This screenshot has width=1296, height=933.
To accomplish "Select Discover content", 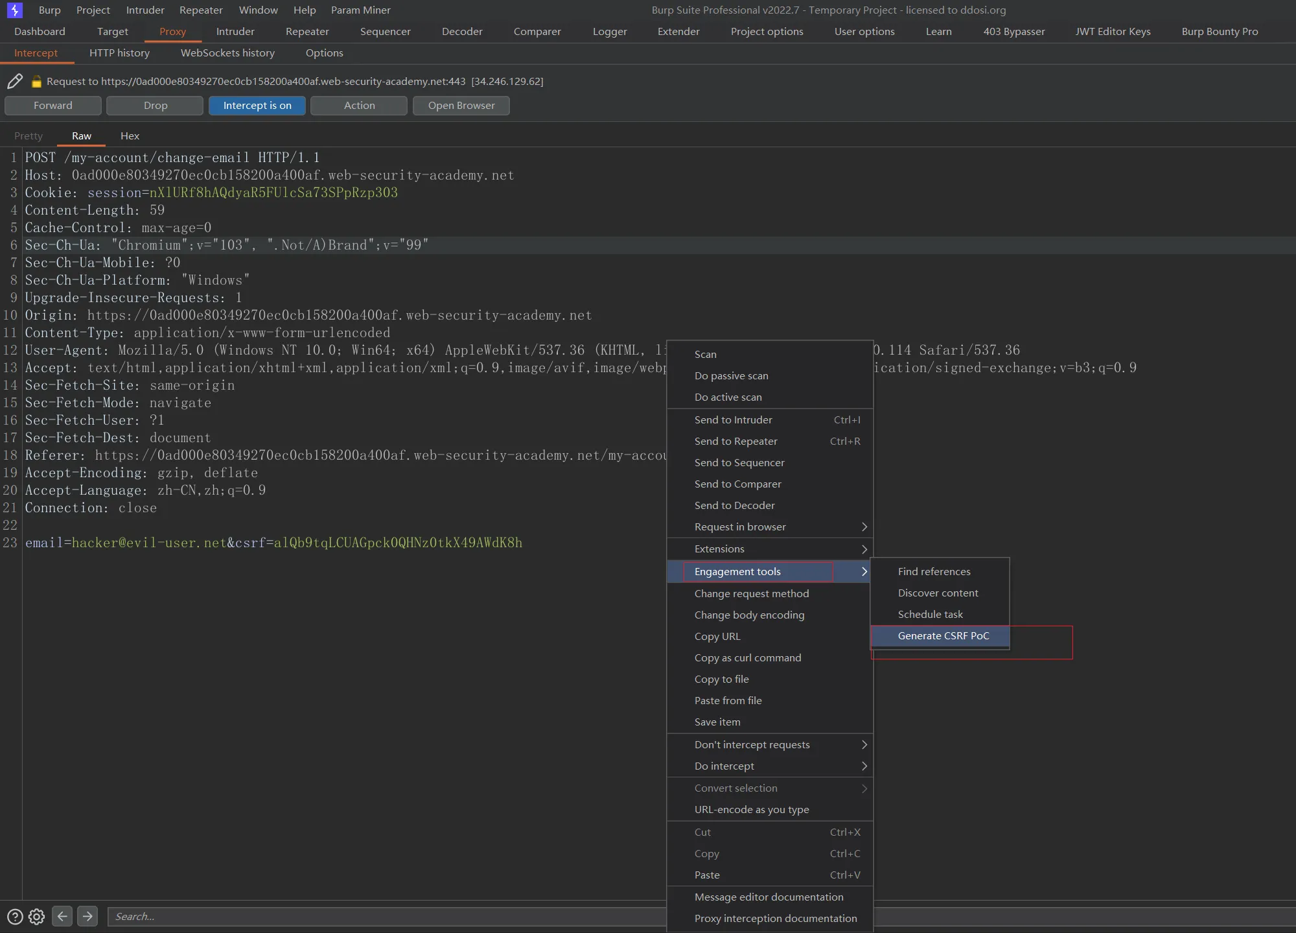I will [940, 593].
